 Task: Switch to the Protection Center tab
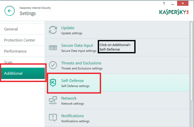point(20,40)
